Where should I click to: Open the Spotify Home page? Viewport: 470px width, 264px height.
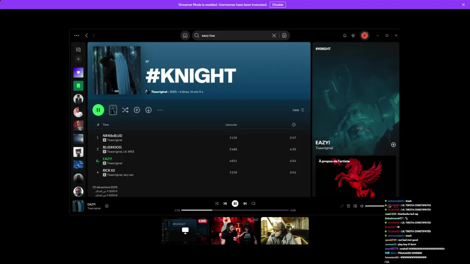[185, 36]
